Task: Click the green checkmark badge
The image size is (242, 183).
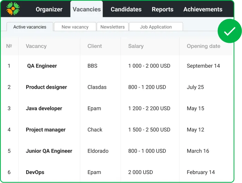Action: click(x=230, y=31)
